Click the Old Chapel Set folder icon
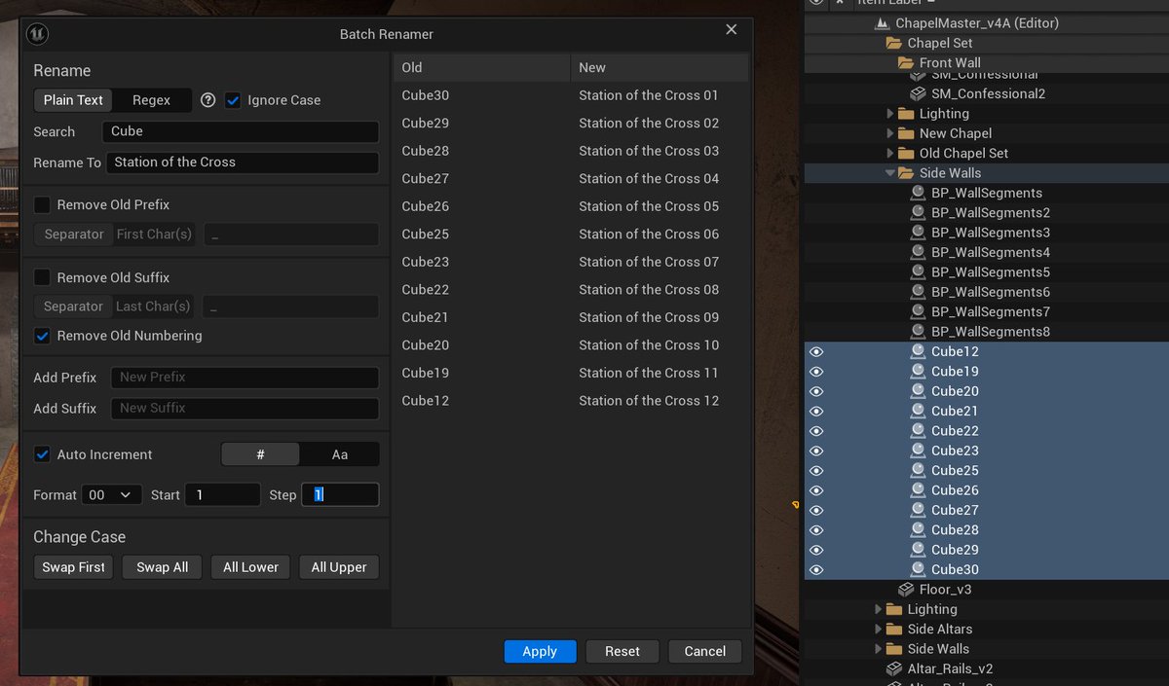The height and width of the screenshot is (686, 1169). pos(905,153)
